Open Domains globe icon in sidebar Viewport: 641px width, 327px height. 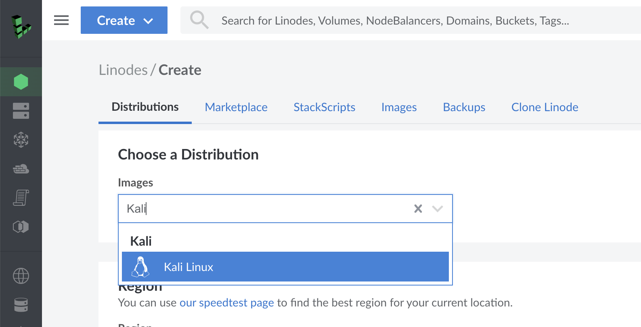coord(21,276)
